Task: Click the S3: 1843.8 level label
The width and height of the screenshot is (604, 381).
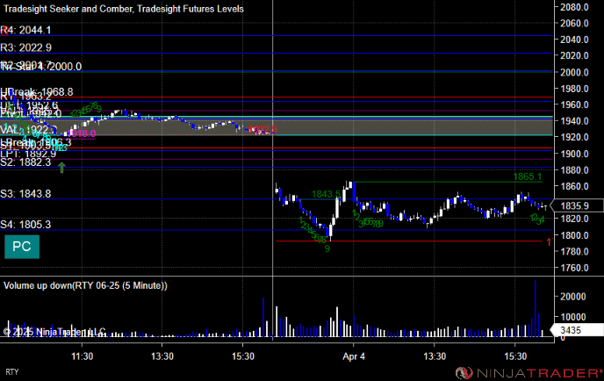Action: 25,193
